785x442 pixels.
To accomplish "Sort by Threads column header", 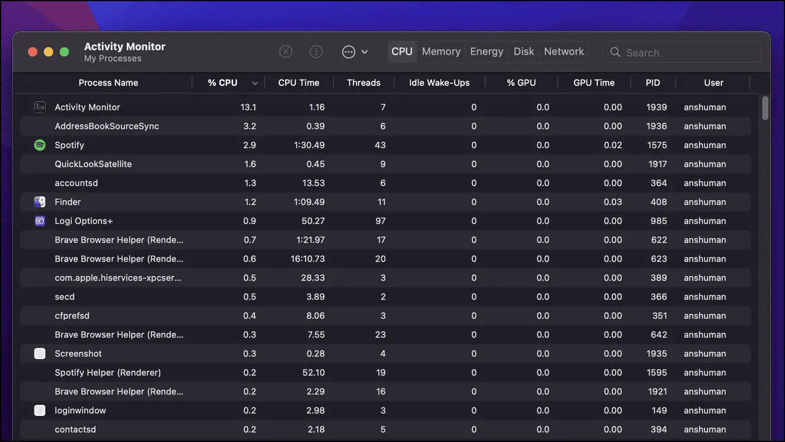I will 363,83.
